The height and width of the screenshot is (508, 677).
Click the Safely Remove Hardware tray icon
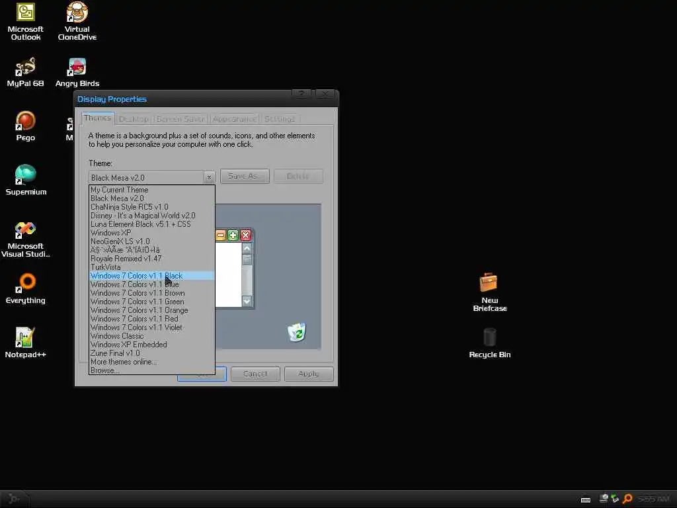[615, 499]
